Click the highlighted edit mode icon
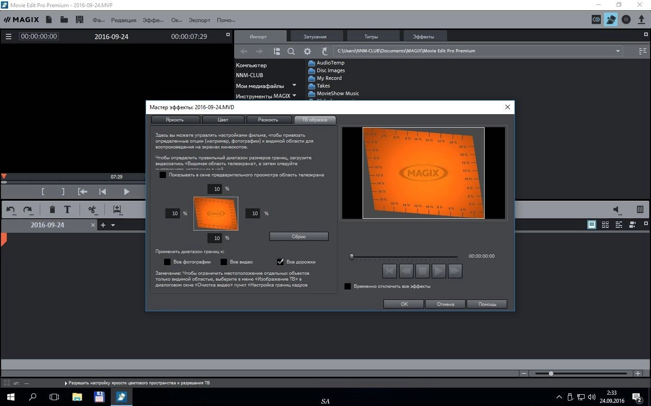651x406 pixels. click(611, 19)
